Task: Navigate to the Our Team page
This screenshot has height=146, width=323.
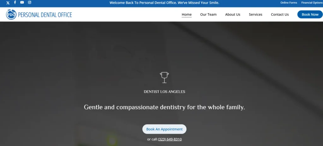Action: coord(208,15)
